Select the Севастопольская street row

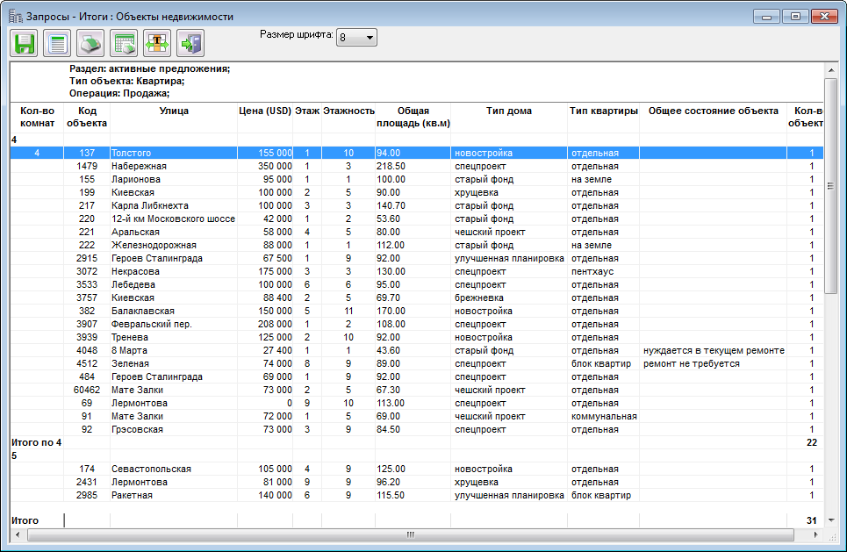coord(153,469)
